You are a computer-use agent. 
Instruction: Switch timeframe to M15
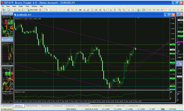click(x=158, y=10)
